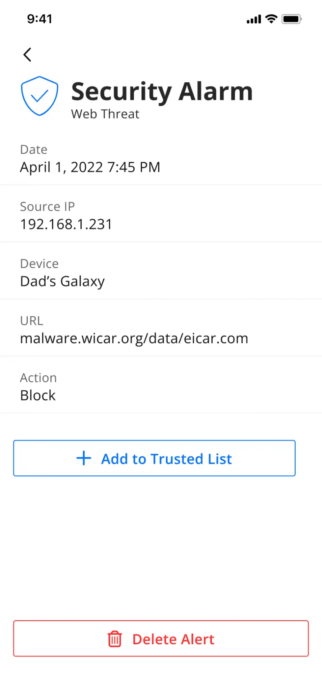
Task: Select the Security Alarm heading
Action: point(162,91)
